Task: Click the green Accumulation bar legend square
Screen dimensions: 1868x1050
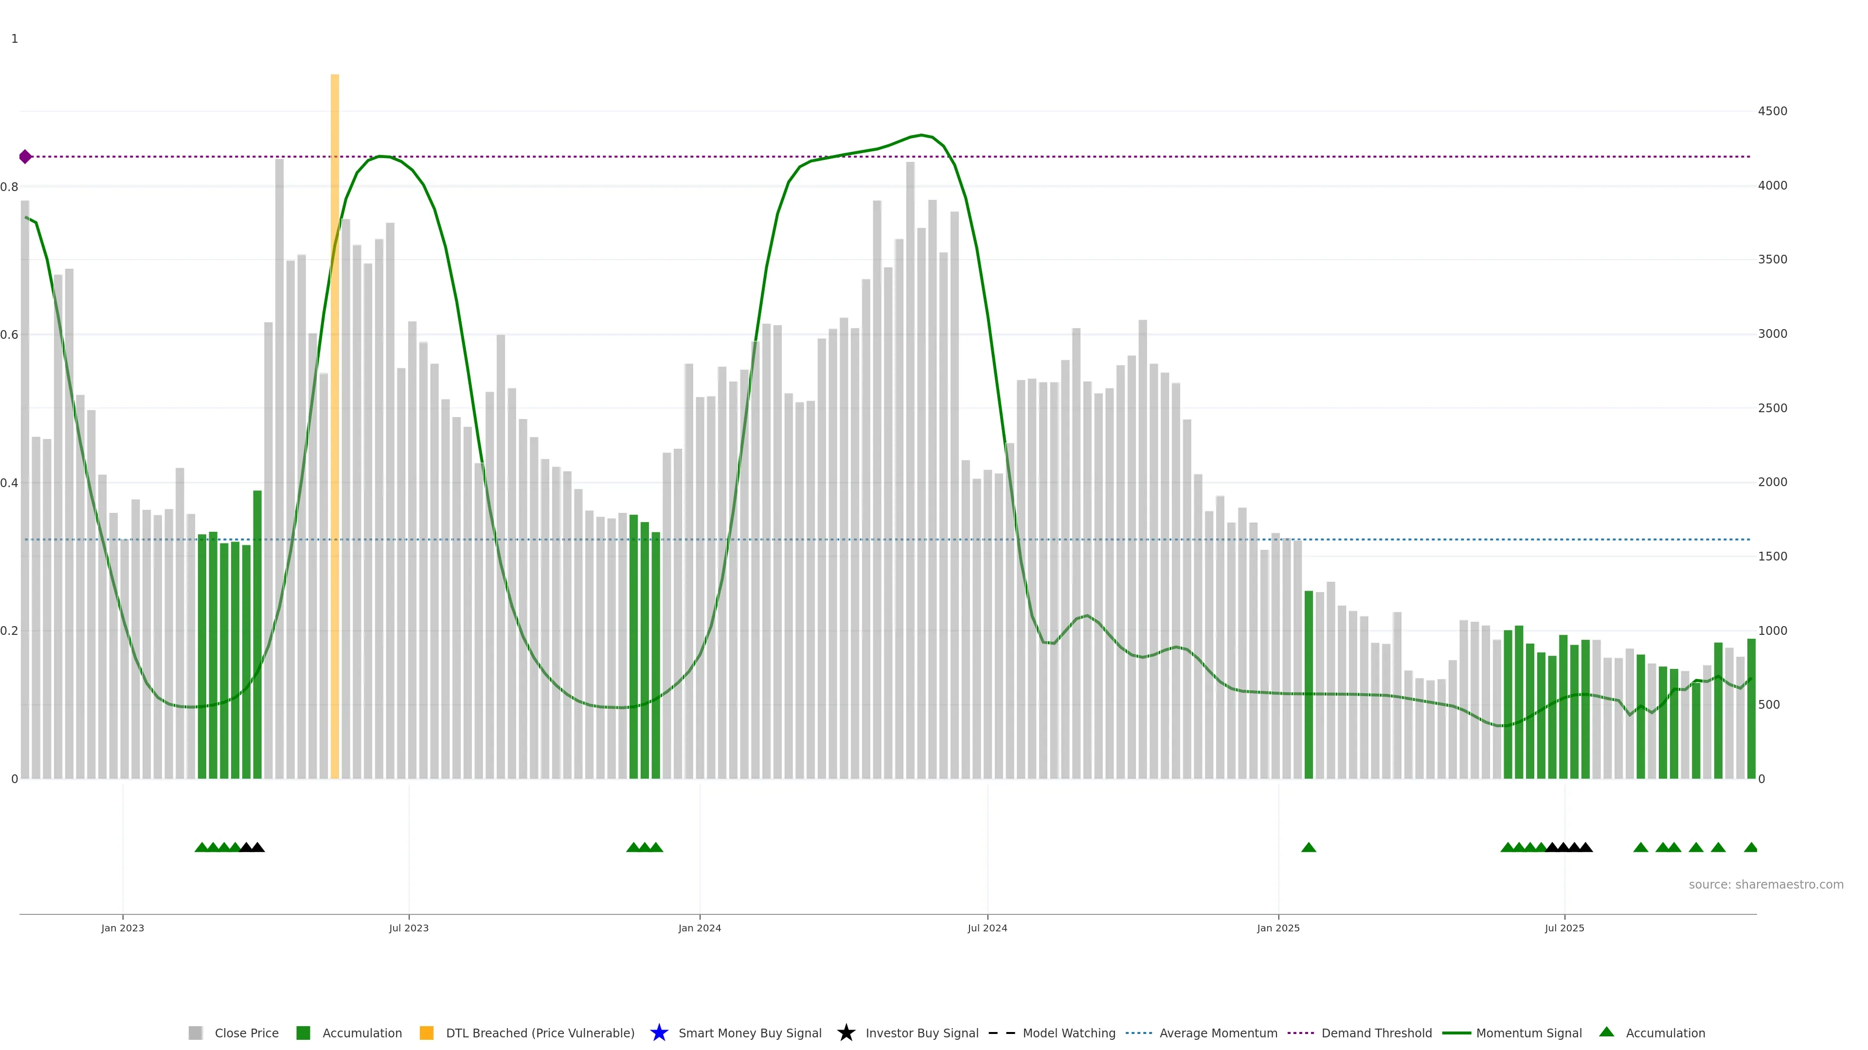Action: pyautogui.click(x=303, y=1032)
